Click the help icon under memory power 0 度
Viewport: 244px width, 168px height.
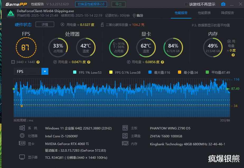[x=233, y=55]
